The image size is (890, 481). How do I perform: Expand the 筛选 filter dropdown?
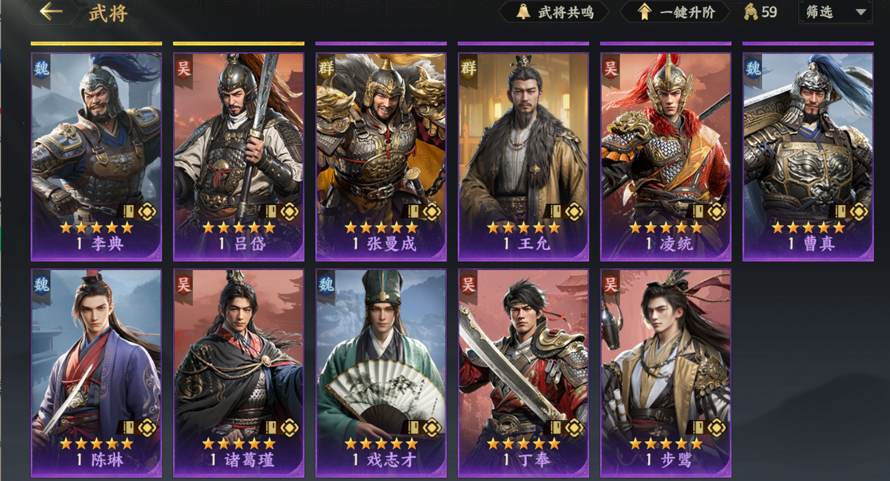pos(836,12)
